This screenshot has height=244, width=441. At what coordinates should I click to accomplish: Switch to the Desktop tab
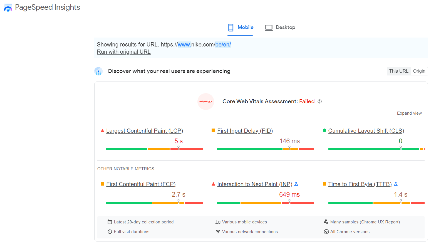pyautogui.click(x=280, y=28)
